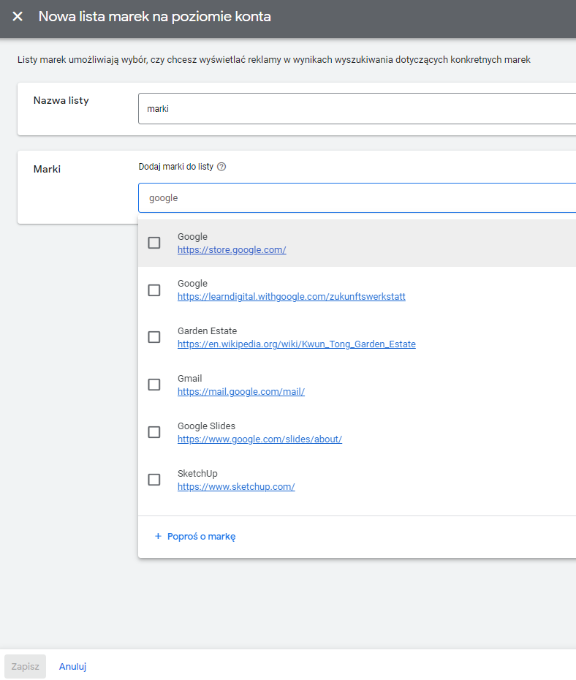Click the Zapisz save button
Image resolution: width=576 pixels, height=680 pixels.
pyautogui.click(x=25, y=666)
